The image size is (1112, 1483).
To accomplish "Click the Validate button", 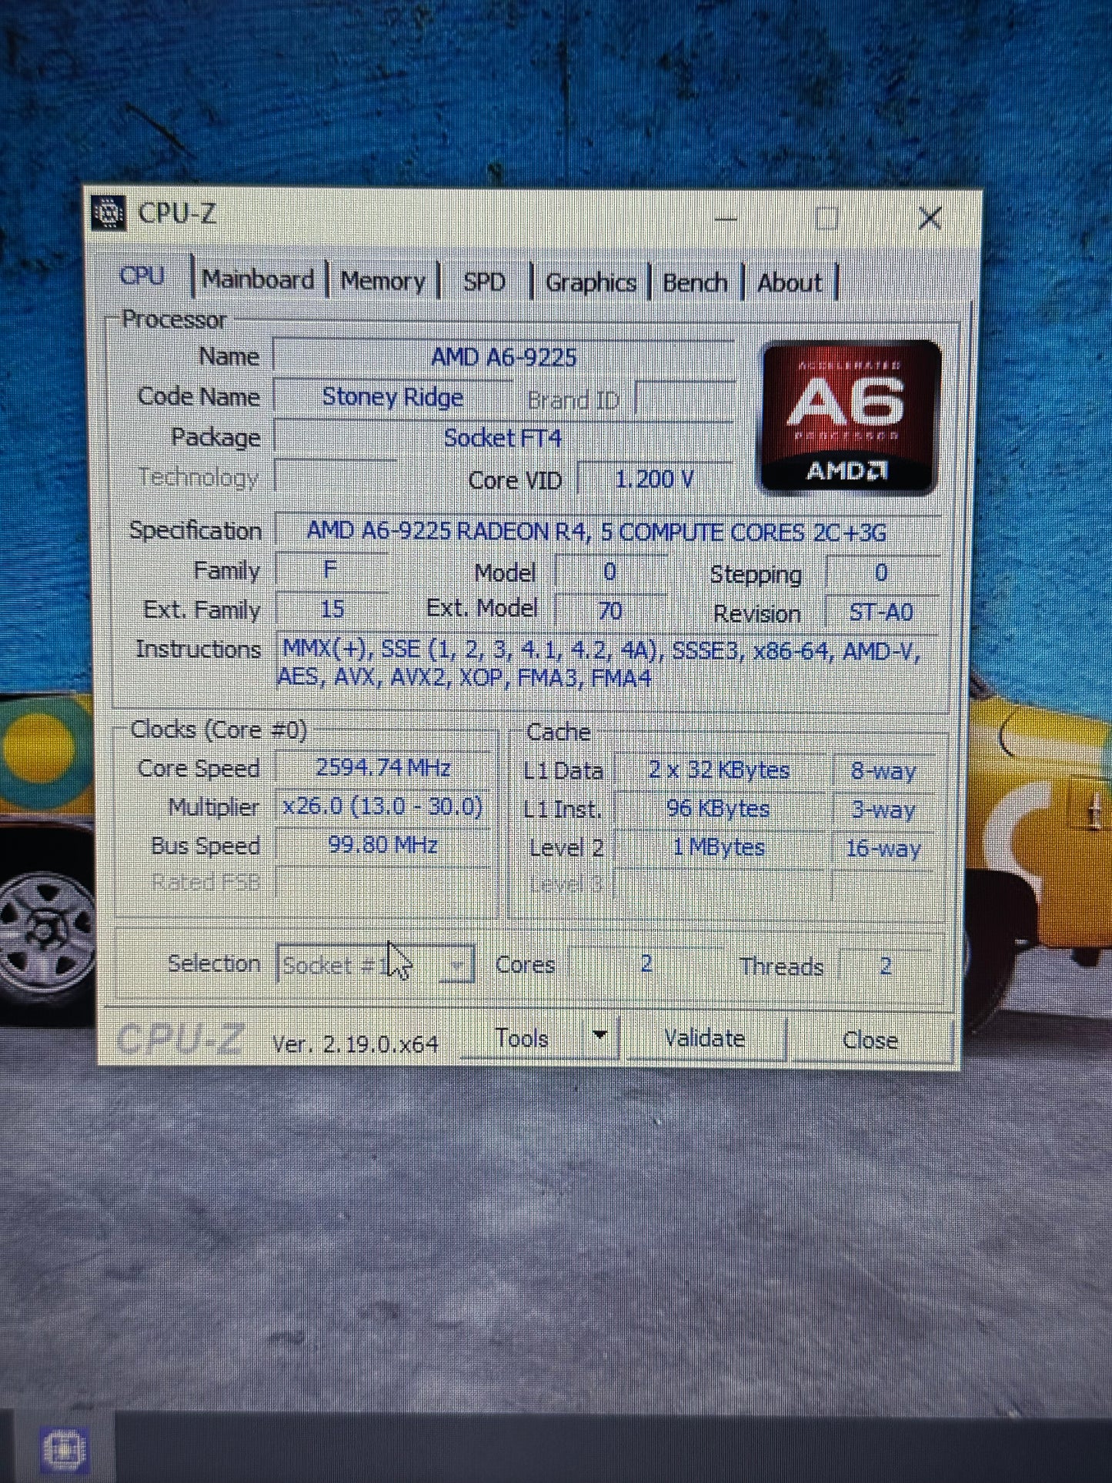I will point(705,1040).
